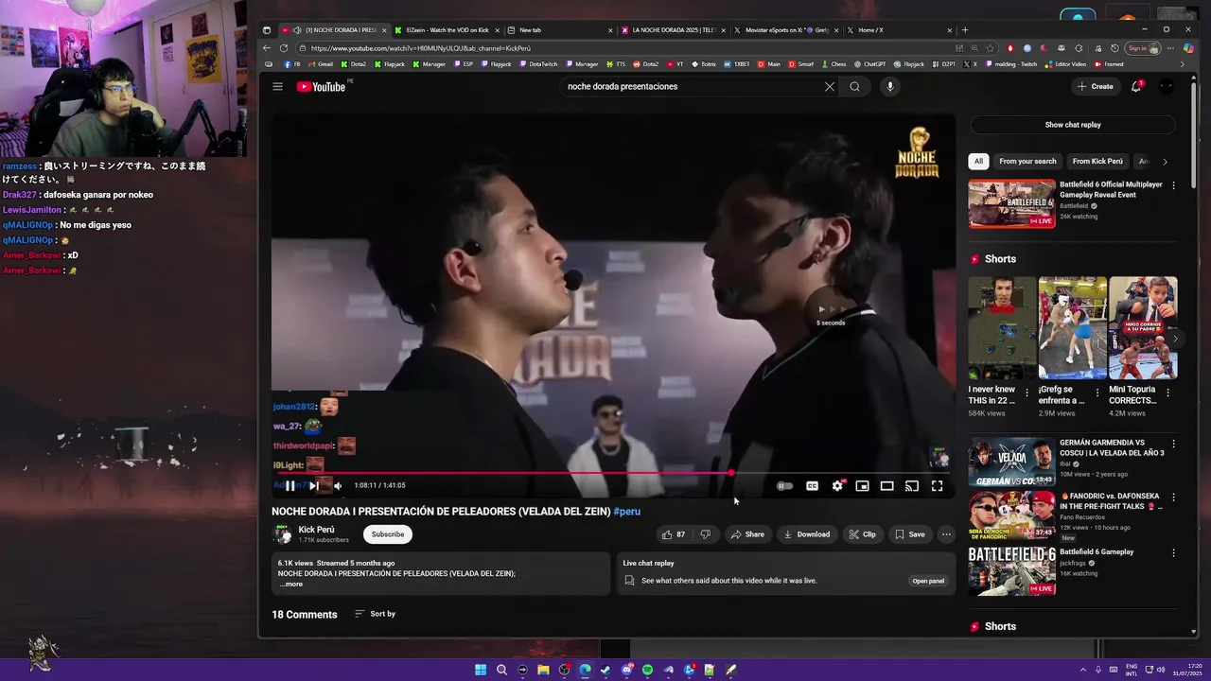Open the live chat replay panel
The width and height of the screenshot is (1211, 681).
[928, 581]
